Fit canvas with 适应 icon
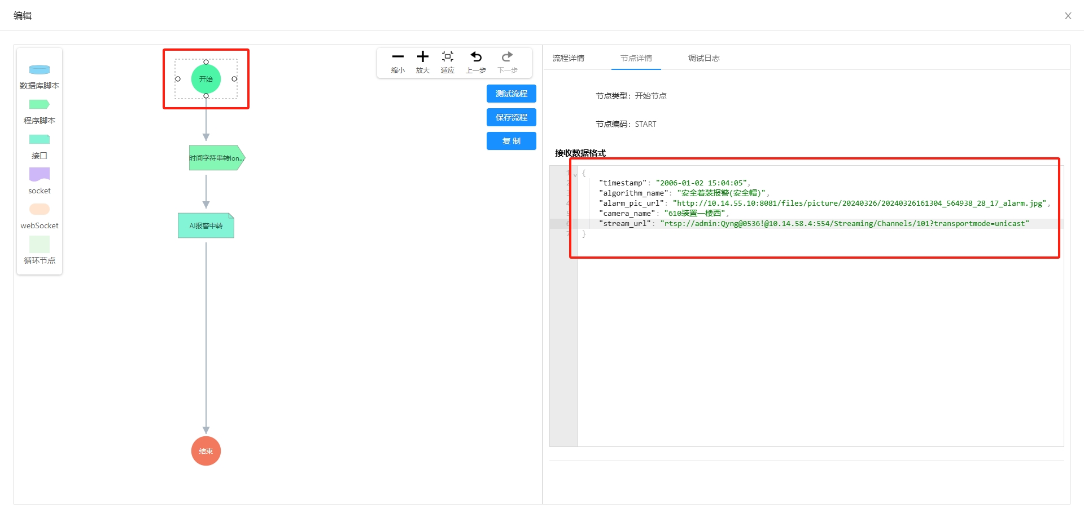 tap(448, 57)
